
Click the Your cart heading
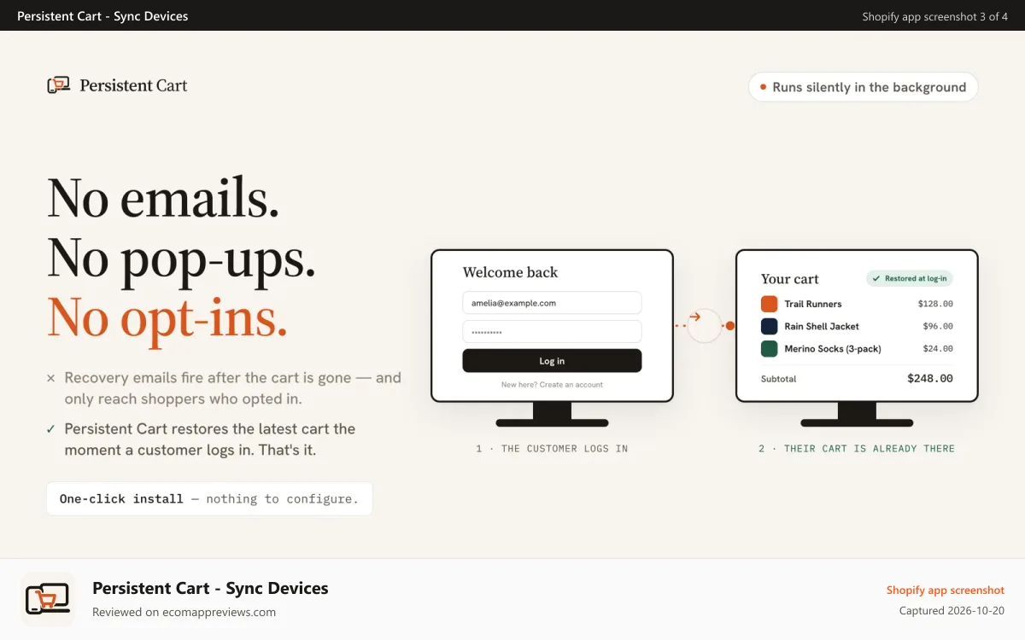[790, 279]
